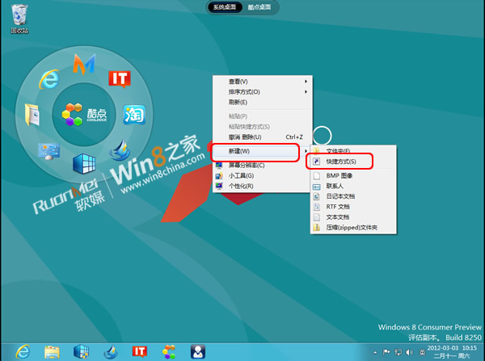The image size is (485, 361).
Task: Launch Internet Explorer from the CoolDock ring
Action: point(49,79)
